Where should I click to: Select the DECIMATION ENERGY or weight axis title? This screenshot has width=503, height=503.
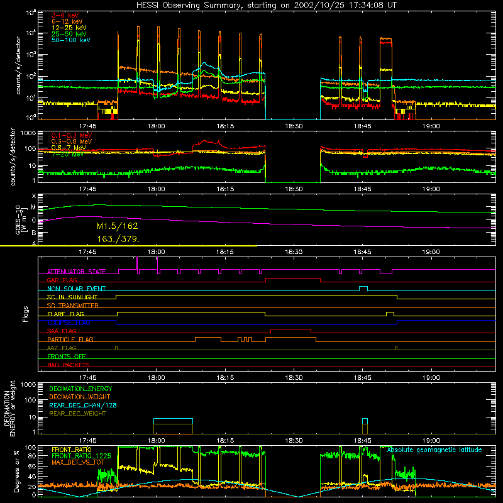[9, 408]
